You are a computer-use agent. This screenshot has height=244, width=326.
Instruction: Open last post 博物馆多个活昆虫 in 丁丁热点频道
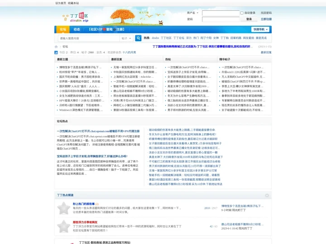pos(242,206)
